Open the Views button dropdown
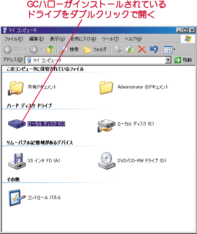 170,50
